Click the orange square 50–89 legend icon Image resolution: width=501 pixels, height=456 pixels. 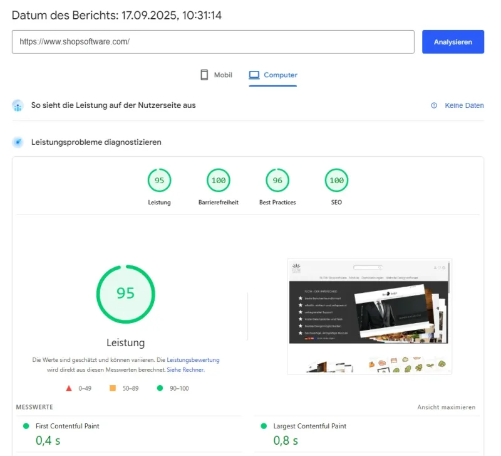[113, 388]
